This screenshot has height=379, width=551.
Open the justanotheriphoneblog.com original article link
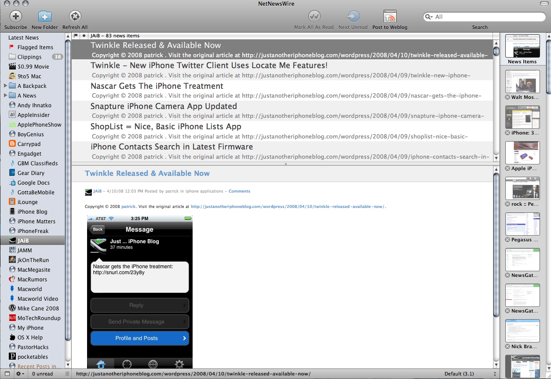[x=288, y=206]
